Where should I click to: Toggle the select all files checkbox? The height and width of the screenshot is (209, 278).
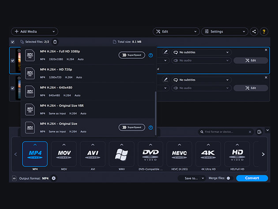[13, 42]
